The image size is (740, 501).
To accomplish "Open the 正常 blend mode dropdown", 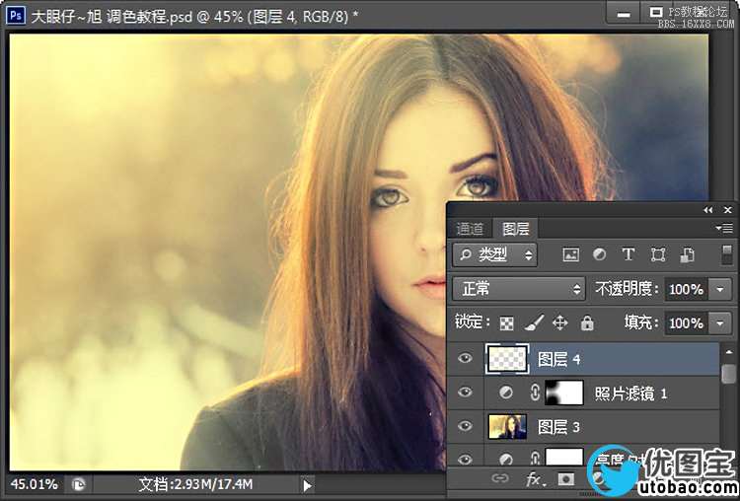I will pyautogui.click(x=519, y=289).
